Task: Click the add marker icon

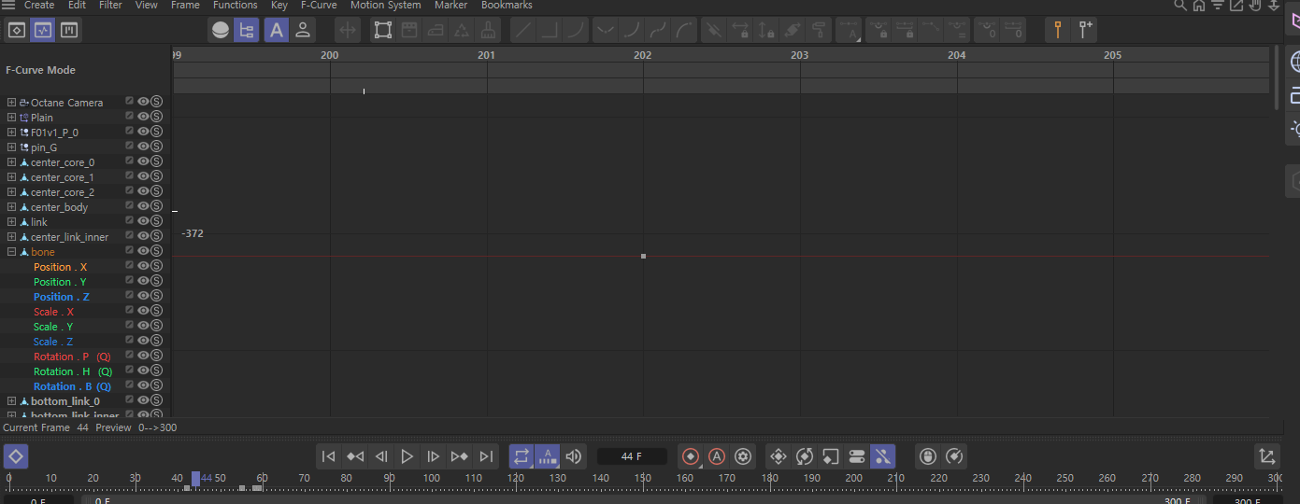Action: coord(1085,30)
